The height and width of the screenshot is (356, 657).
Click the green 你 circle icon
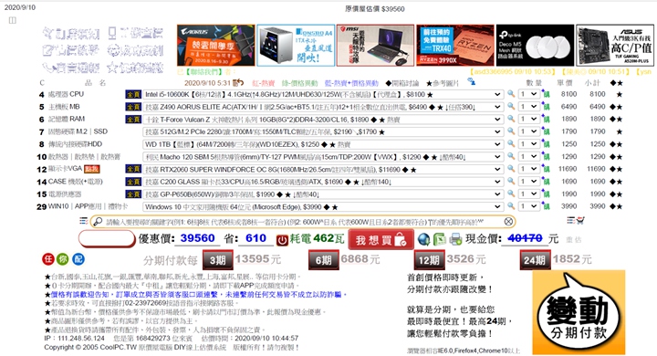(63, 259)
